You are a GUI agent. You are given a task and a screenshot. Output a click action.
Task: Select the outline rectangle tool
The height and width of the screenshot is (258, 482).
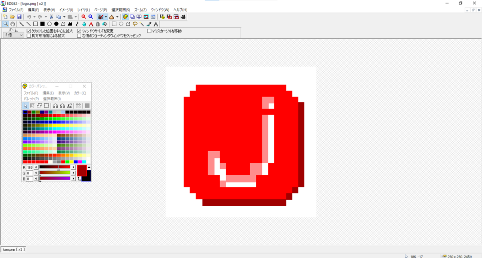point(36,24)
